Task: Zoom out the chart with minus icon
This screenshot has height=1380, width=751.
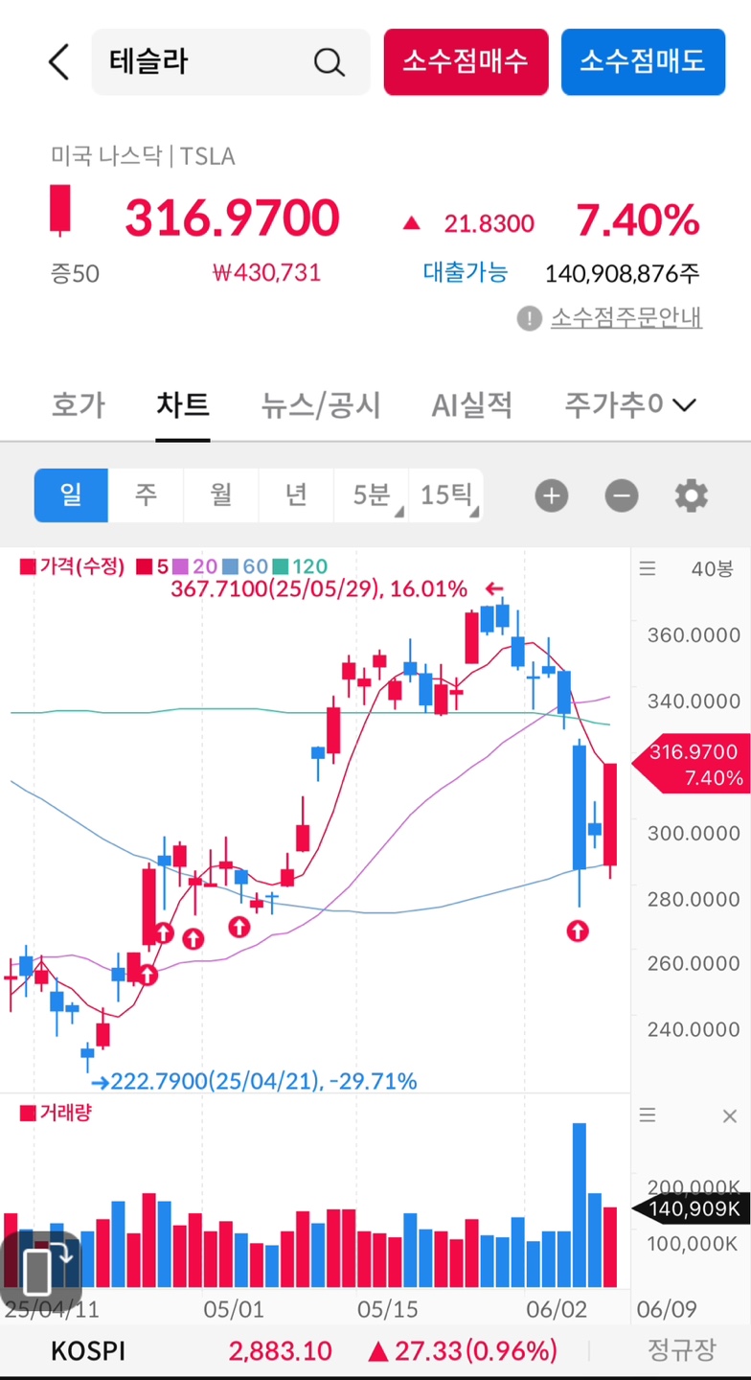Action: click(x=621, y=495)
